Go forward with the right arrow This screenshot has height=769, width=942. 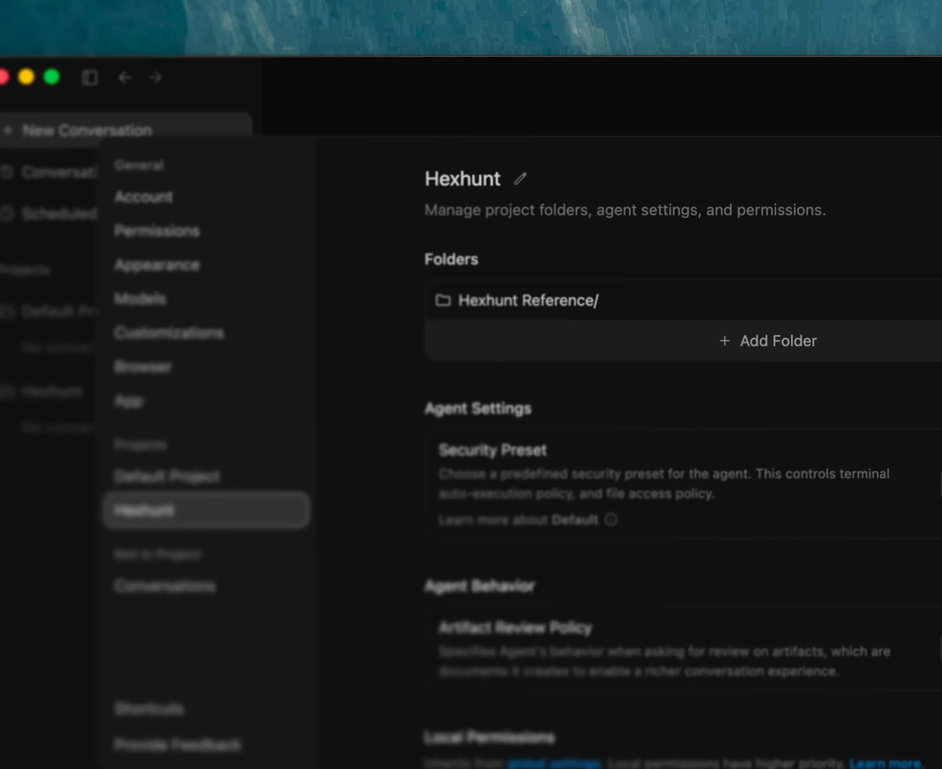156,78
